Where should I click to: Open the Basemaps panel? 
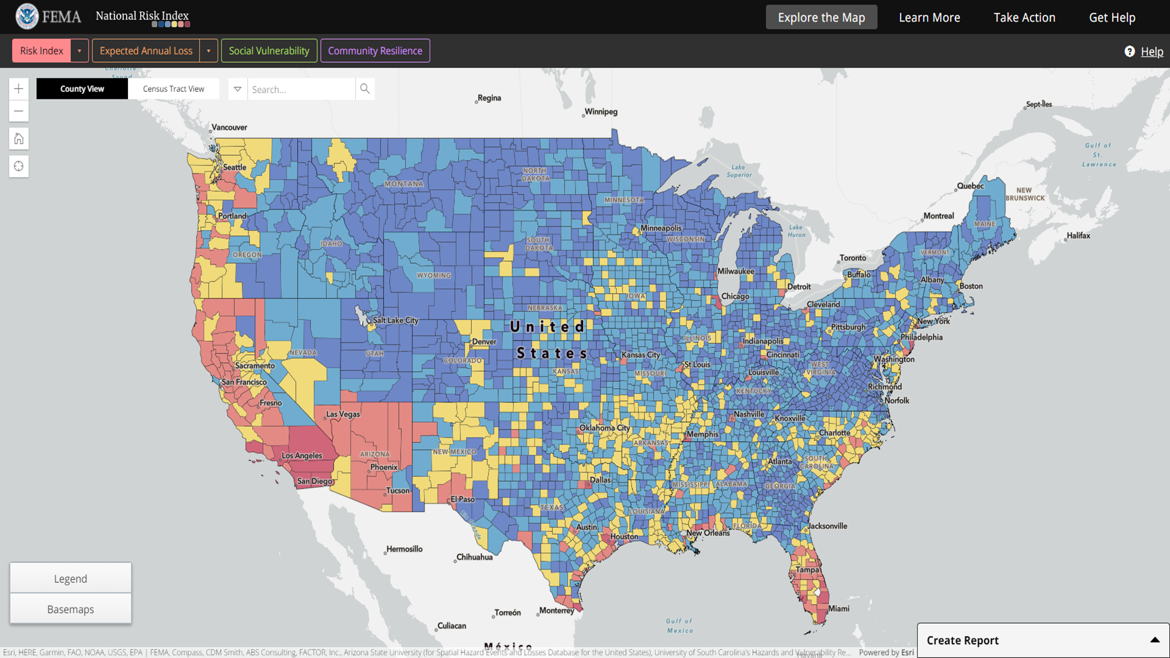pos(70,609)
